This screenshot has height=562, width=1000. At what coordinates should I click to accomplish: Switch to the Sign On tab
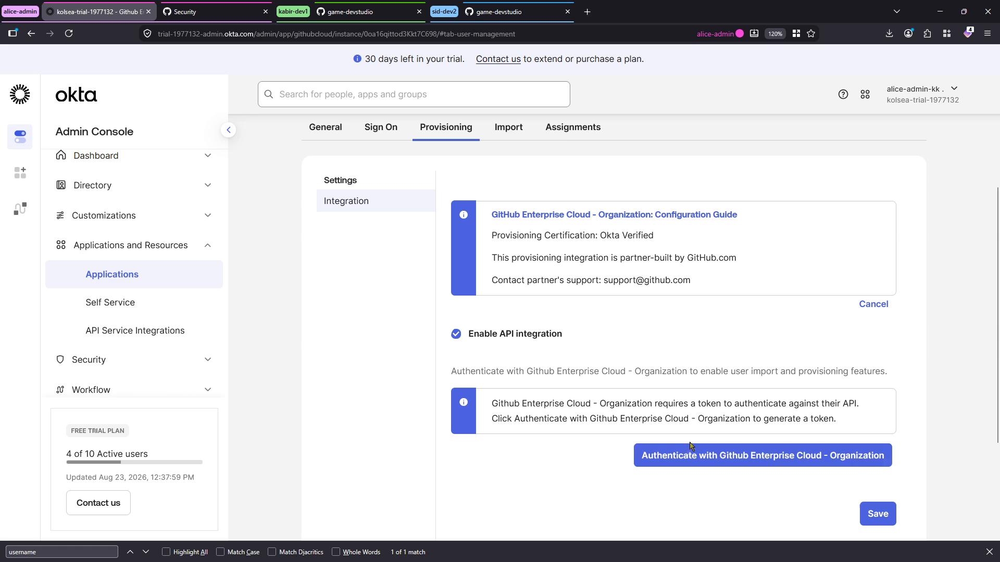(x=381, y=127)
